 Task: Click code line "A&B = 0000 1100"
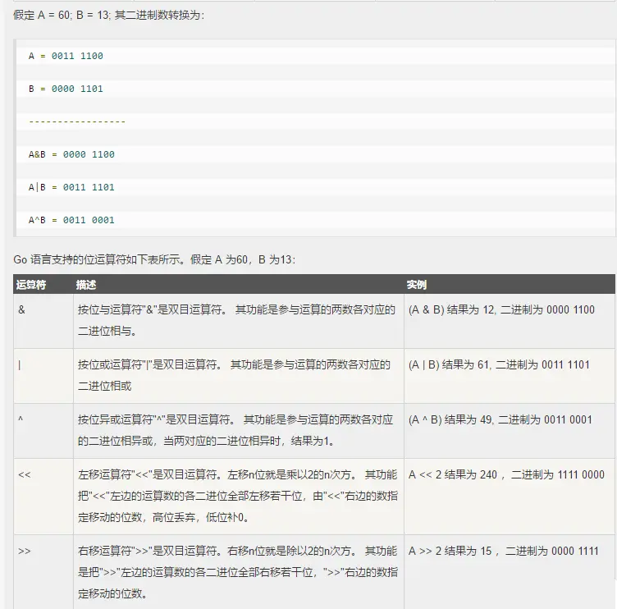[71, 154]
